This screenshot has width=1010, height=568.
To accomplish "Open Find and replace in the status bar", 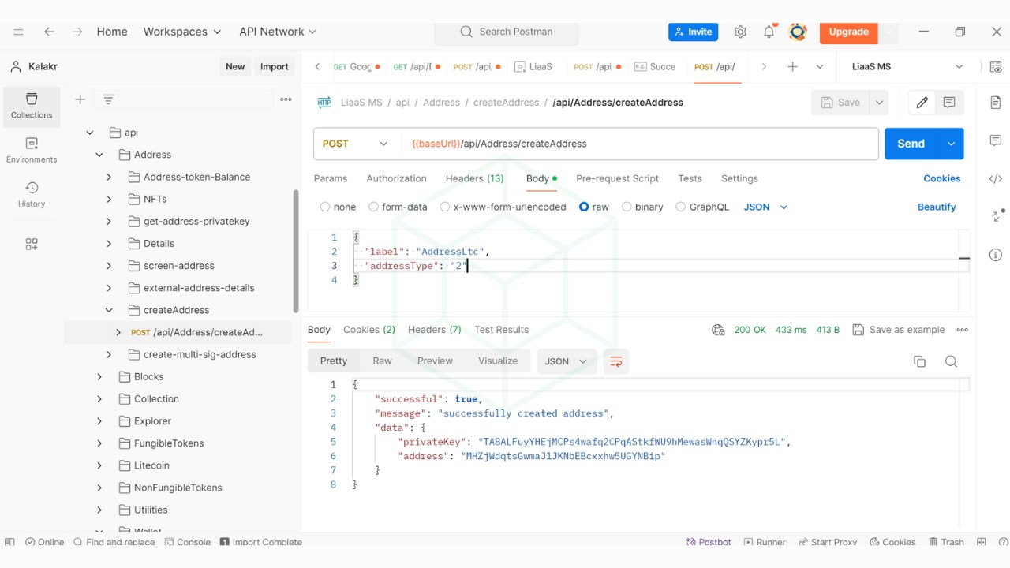I will [114, 542].
